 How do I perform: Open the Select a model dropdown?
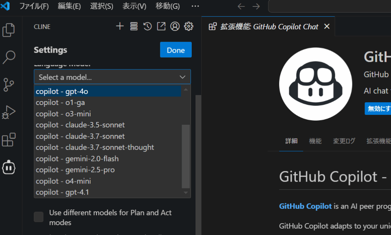point(112,77)
